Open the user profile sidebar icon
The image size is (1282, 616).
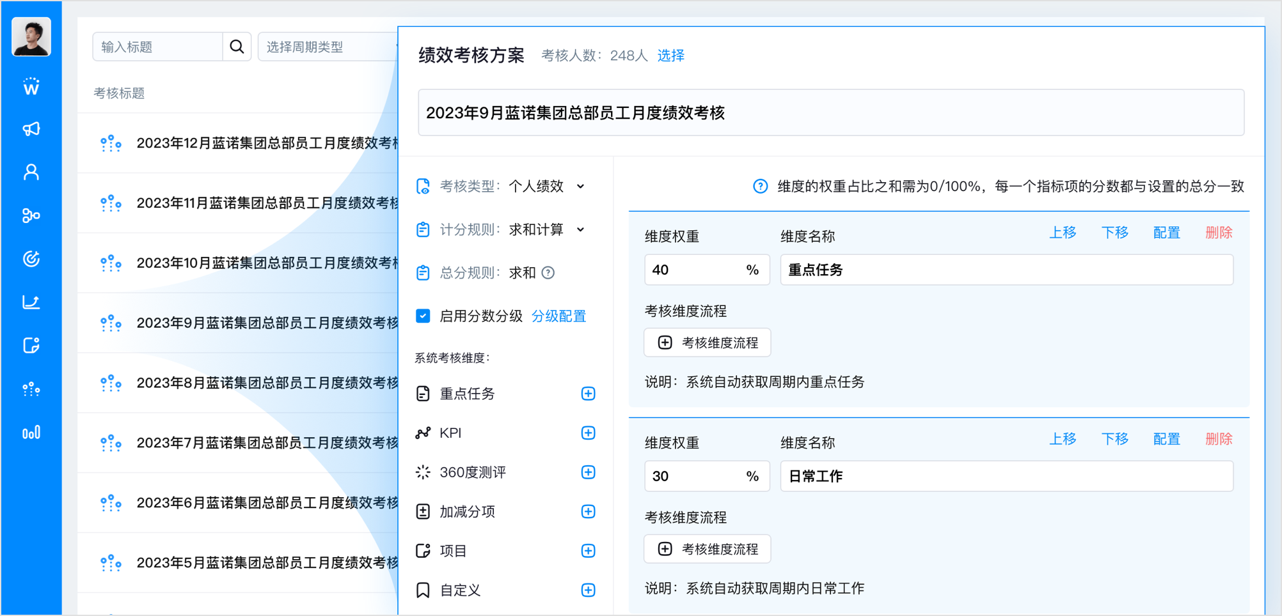(31, 173)
